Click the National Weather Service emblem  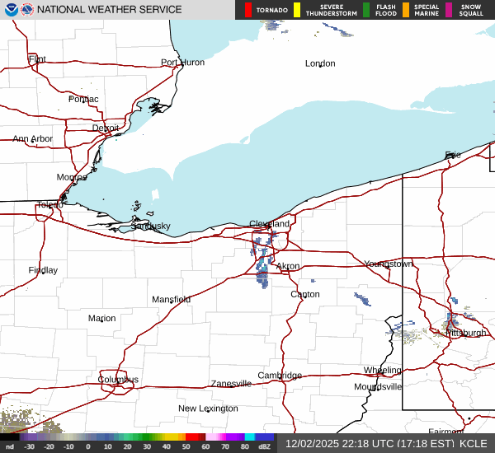click(28, 10)
